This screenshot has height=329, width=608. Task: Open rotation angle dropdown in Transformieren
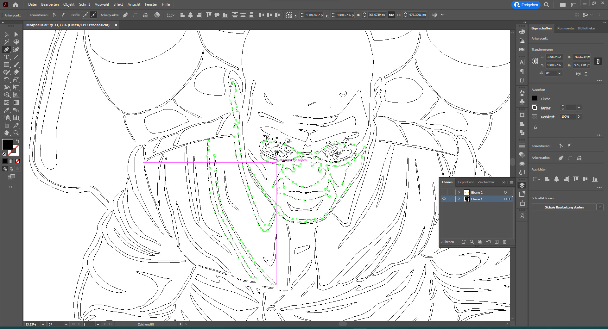pyautogui.click(x=560, y=73)
